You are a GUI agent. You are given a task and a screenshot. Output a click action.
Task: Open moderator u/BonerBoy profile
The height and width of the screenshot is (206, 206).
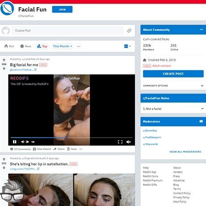pos(150,131)
